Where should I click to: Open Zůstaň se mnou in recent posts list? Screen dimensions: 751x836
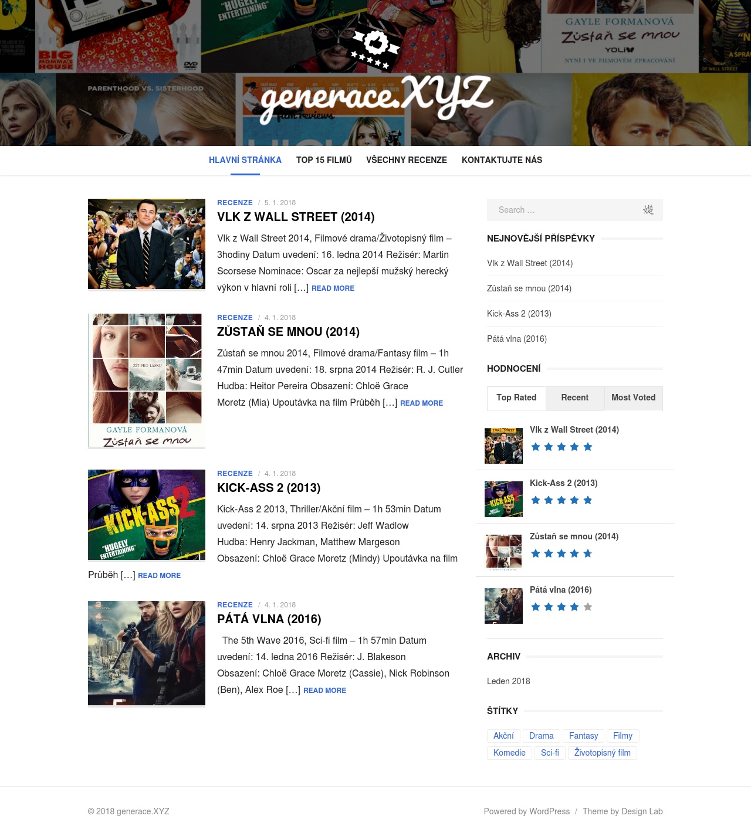pyautogui.click(x=529, y=288)
